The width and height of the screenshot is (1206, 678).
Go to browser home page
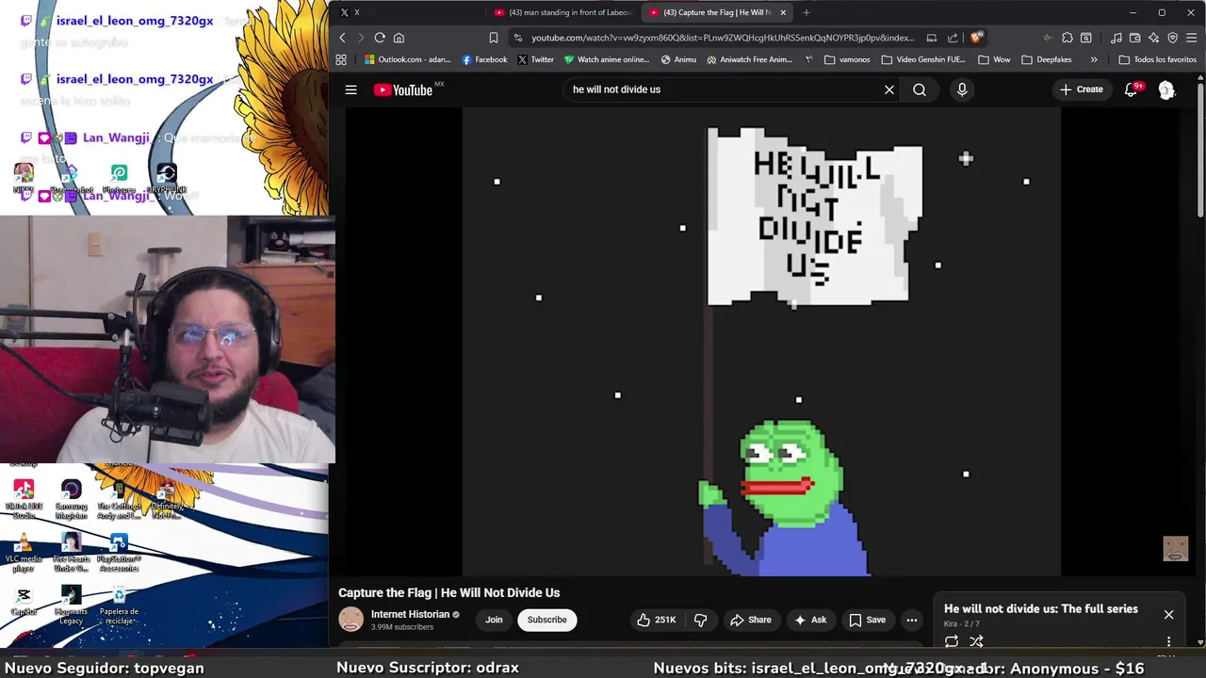pos(399,38)
